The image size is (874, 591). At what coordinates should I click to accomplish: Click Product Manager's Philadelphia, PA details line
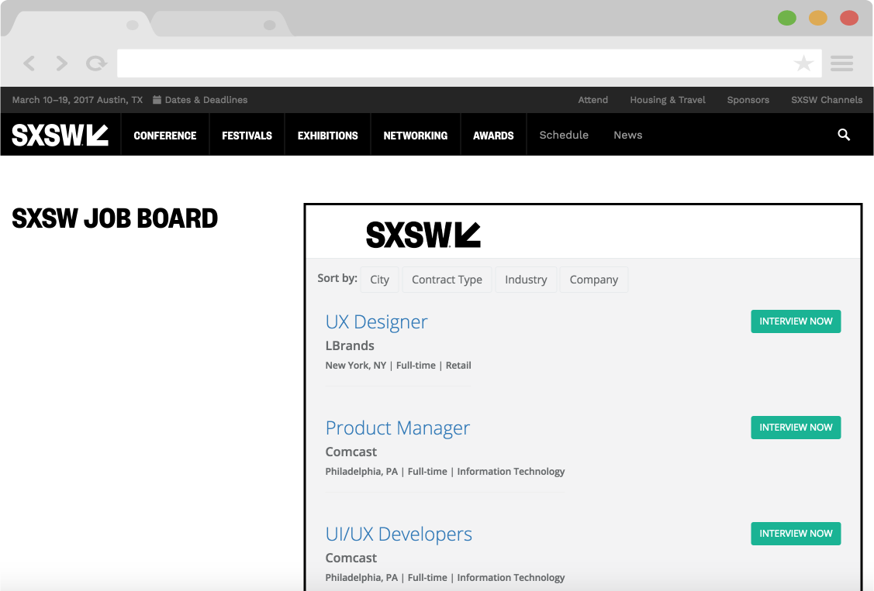[445, 472]
